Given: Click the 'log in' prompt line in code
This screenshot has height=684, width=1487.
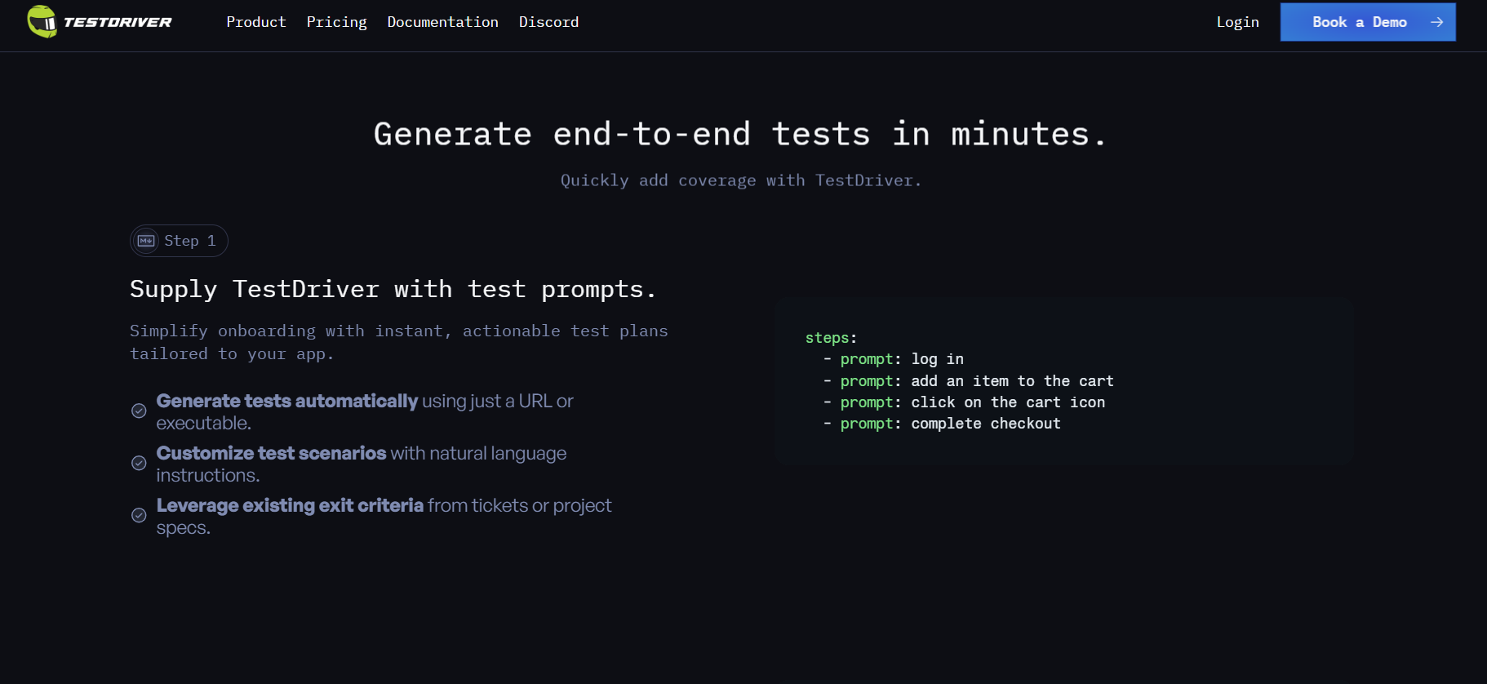Looking at the screenshot, I should pos(894,359).
